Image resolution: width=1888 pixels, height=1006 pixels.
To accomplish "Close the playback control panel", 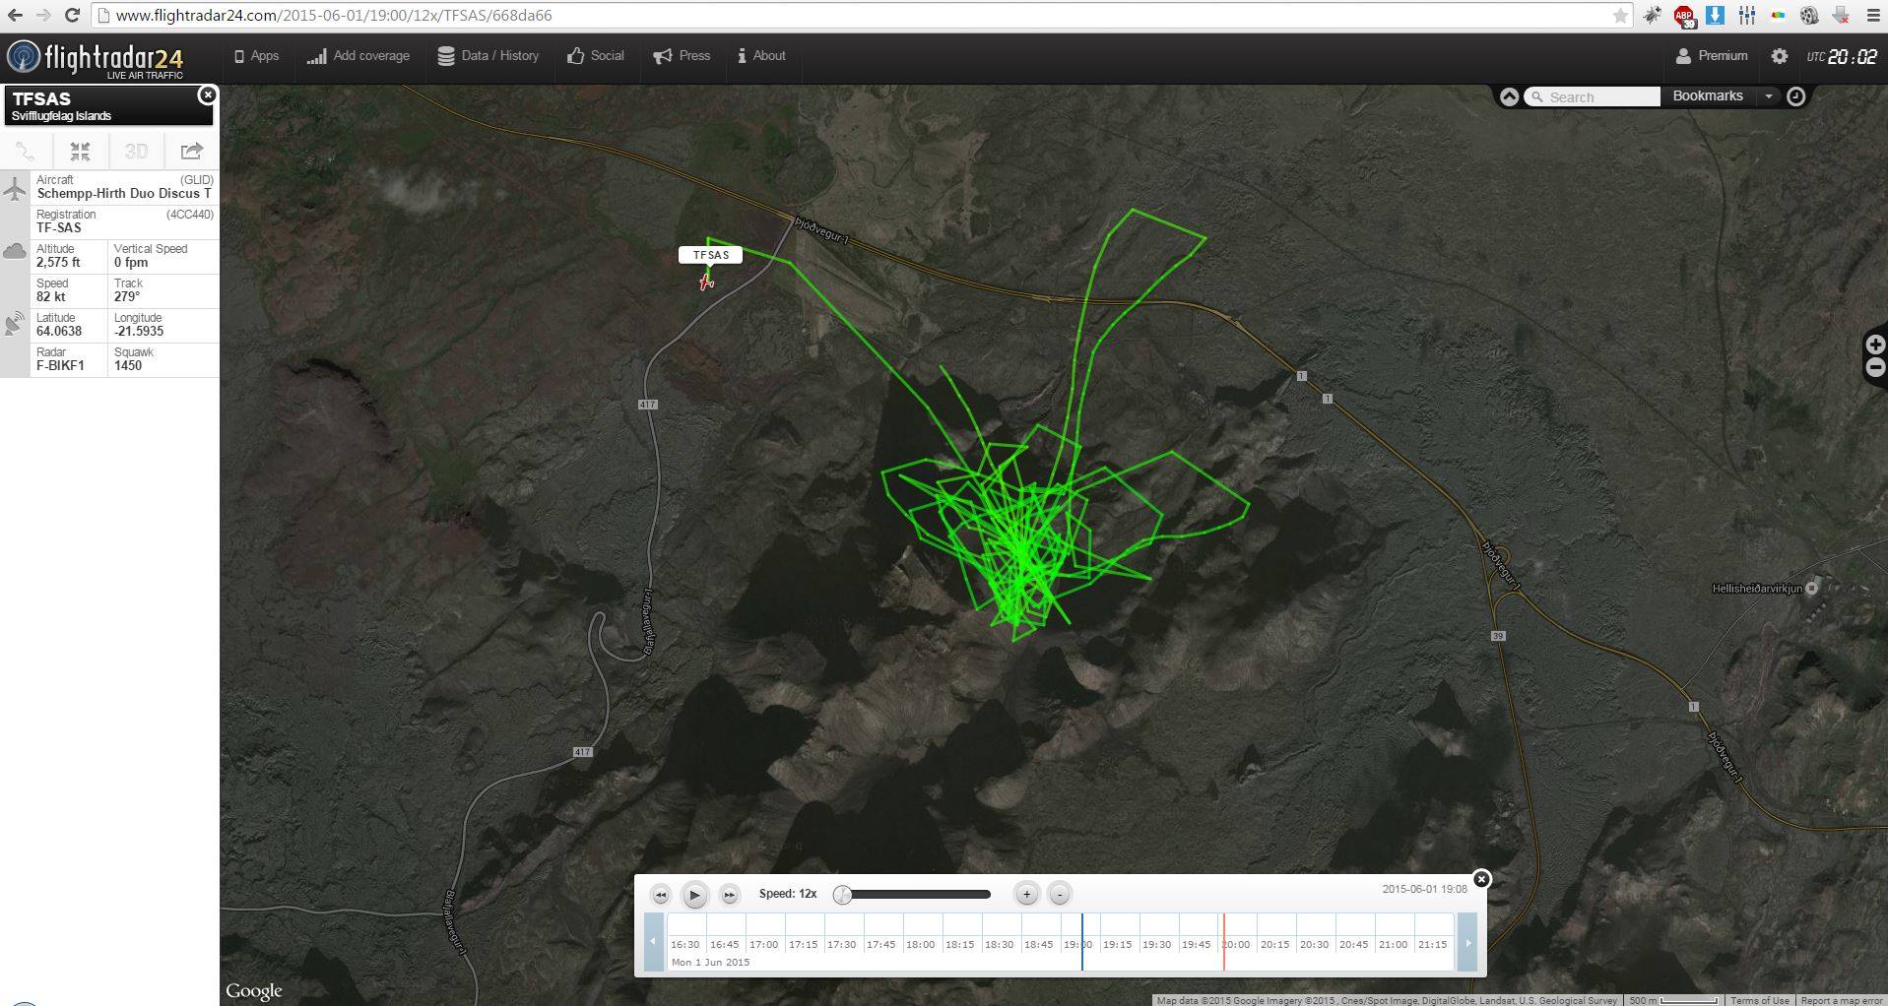I will pyautogui.click(x=1481, y=879).
